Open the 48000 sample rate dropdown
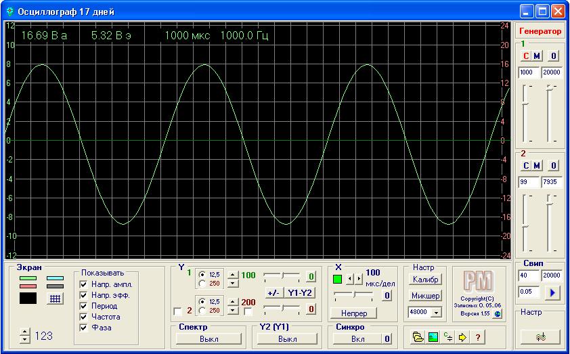 coord(437,312)
